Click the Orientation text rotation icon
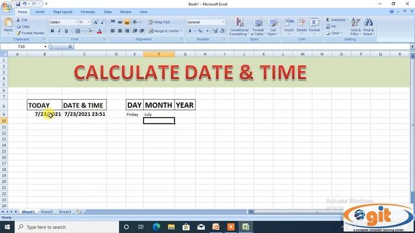The width and height of the screenshot is (415, 233). click(x=136, y=22)
